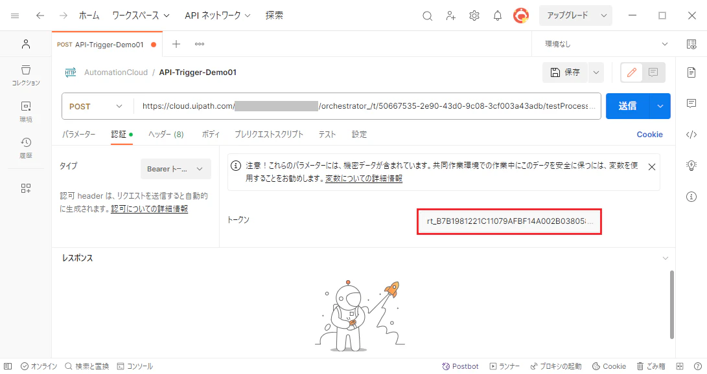Open the help icon in the status bar
This screenshot has height=374, width=707.
[x=697, y=366]
